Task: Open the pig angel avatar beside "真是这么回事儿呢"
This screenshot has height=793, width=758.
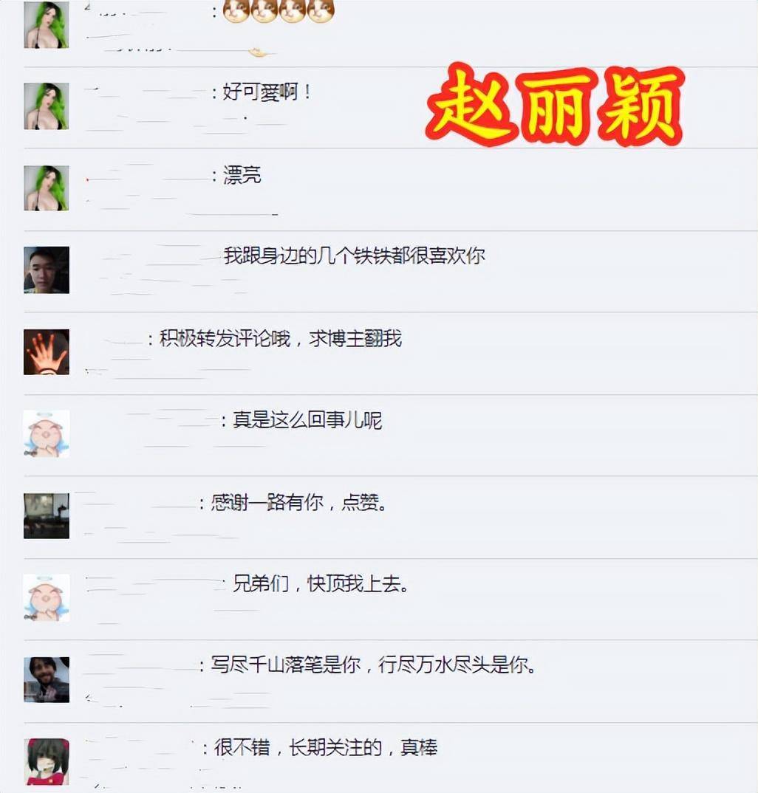Action: (x=46, y=434)
